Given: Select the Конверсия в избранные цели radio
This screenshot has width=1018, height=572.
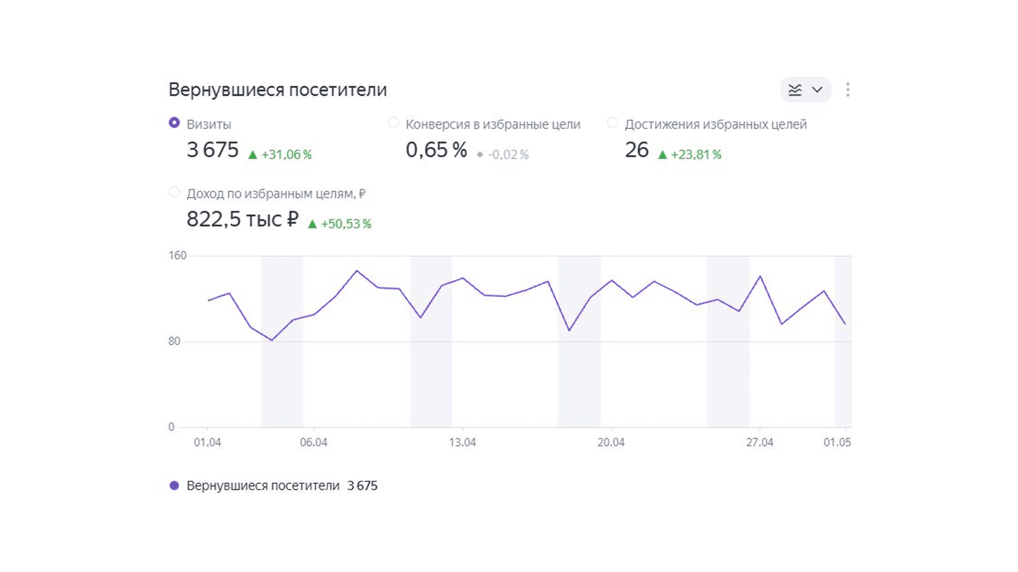Looking at the screenshot, I should click(x=393, y=123).
